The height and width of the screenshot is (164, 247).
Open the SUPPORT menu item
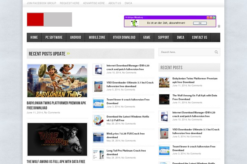tap(163, 37)
